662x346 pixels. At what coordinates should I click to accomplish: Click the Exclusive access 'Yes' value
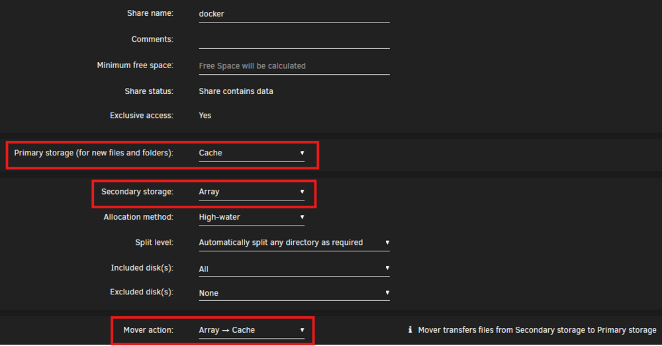pyautogui.click(x=205, y=116)
